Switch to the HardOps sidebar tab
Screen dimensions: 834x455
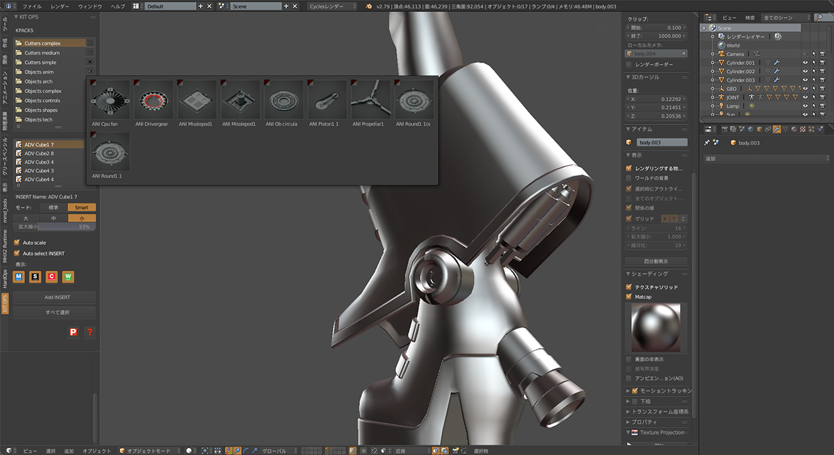(5, 278)
